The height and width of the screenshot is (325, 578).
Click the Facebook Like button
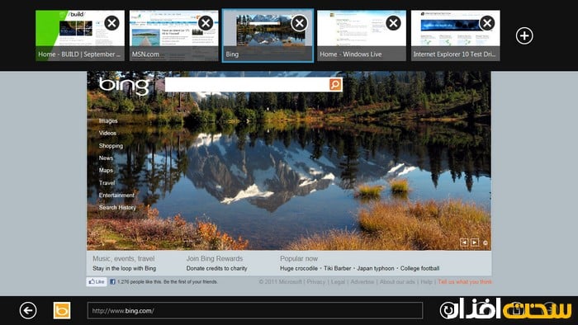[97, 281]
